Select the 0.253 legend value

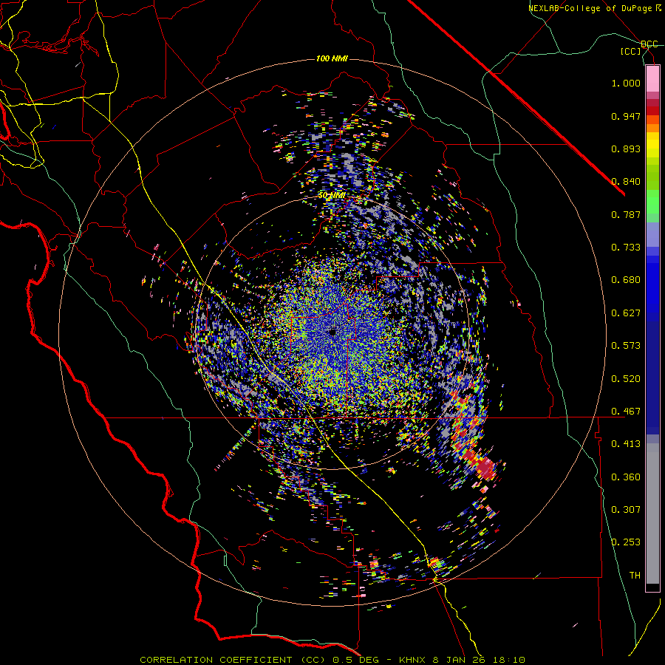tap(626, 542)
